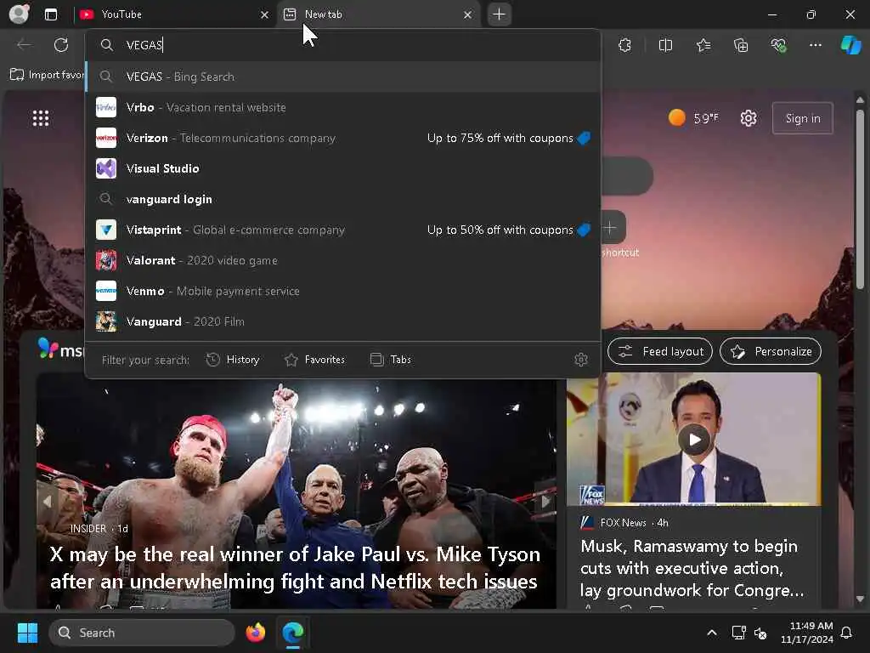The height and width of the screenshot is (653, 870).
Task: Open Browser essentials heart icon
Action: pos(778,45)
